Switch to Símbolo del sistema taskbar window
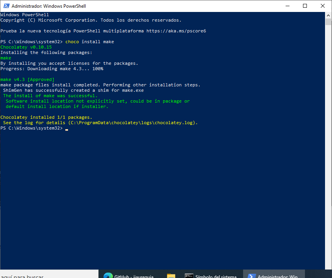Screen dimensions: 332x278 pyautogui.click(x=211, y=275)
